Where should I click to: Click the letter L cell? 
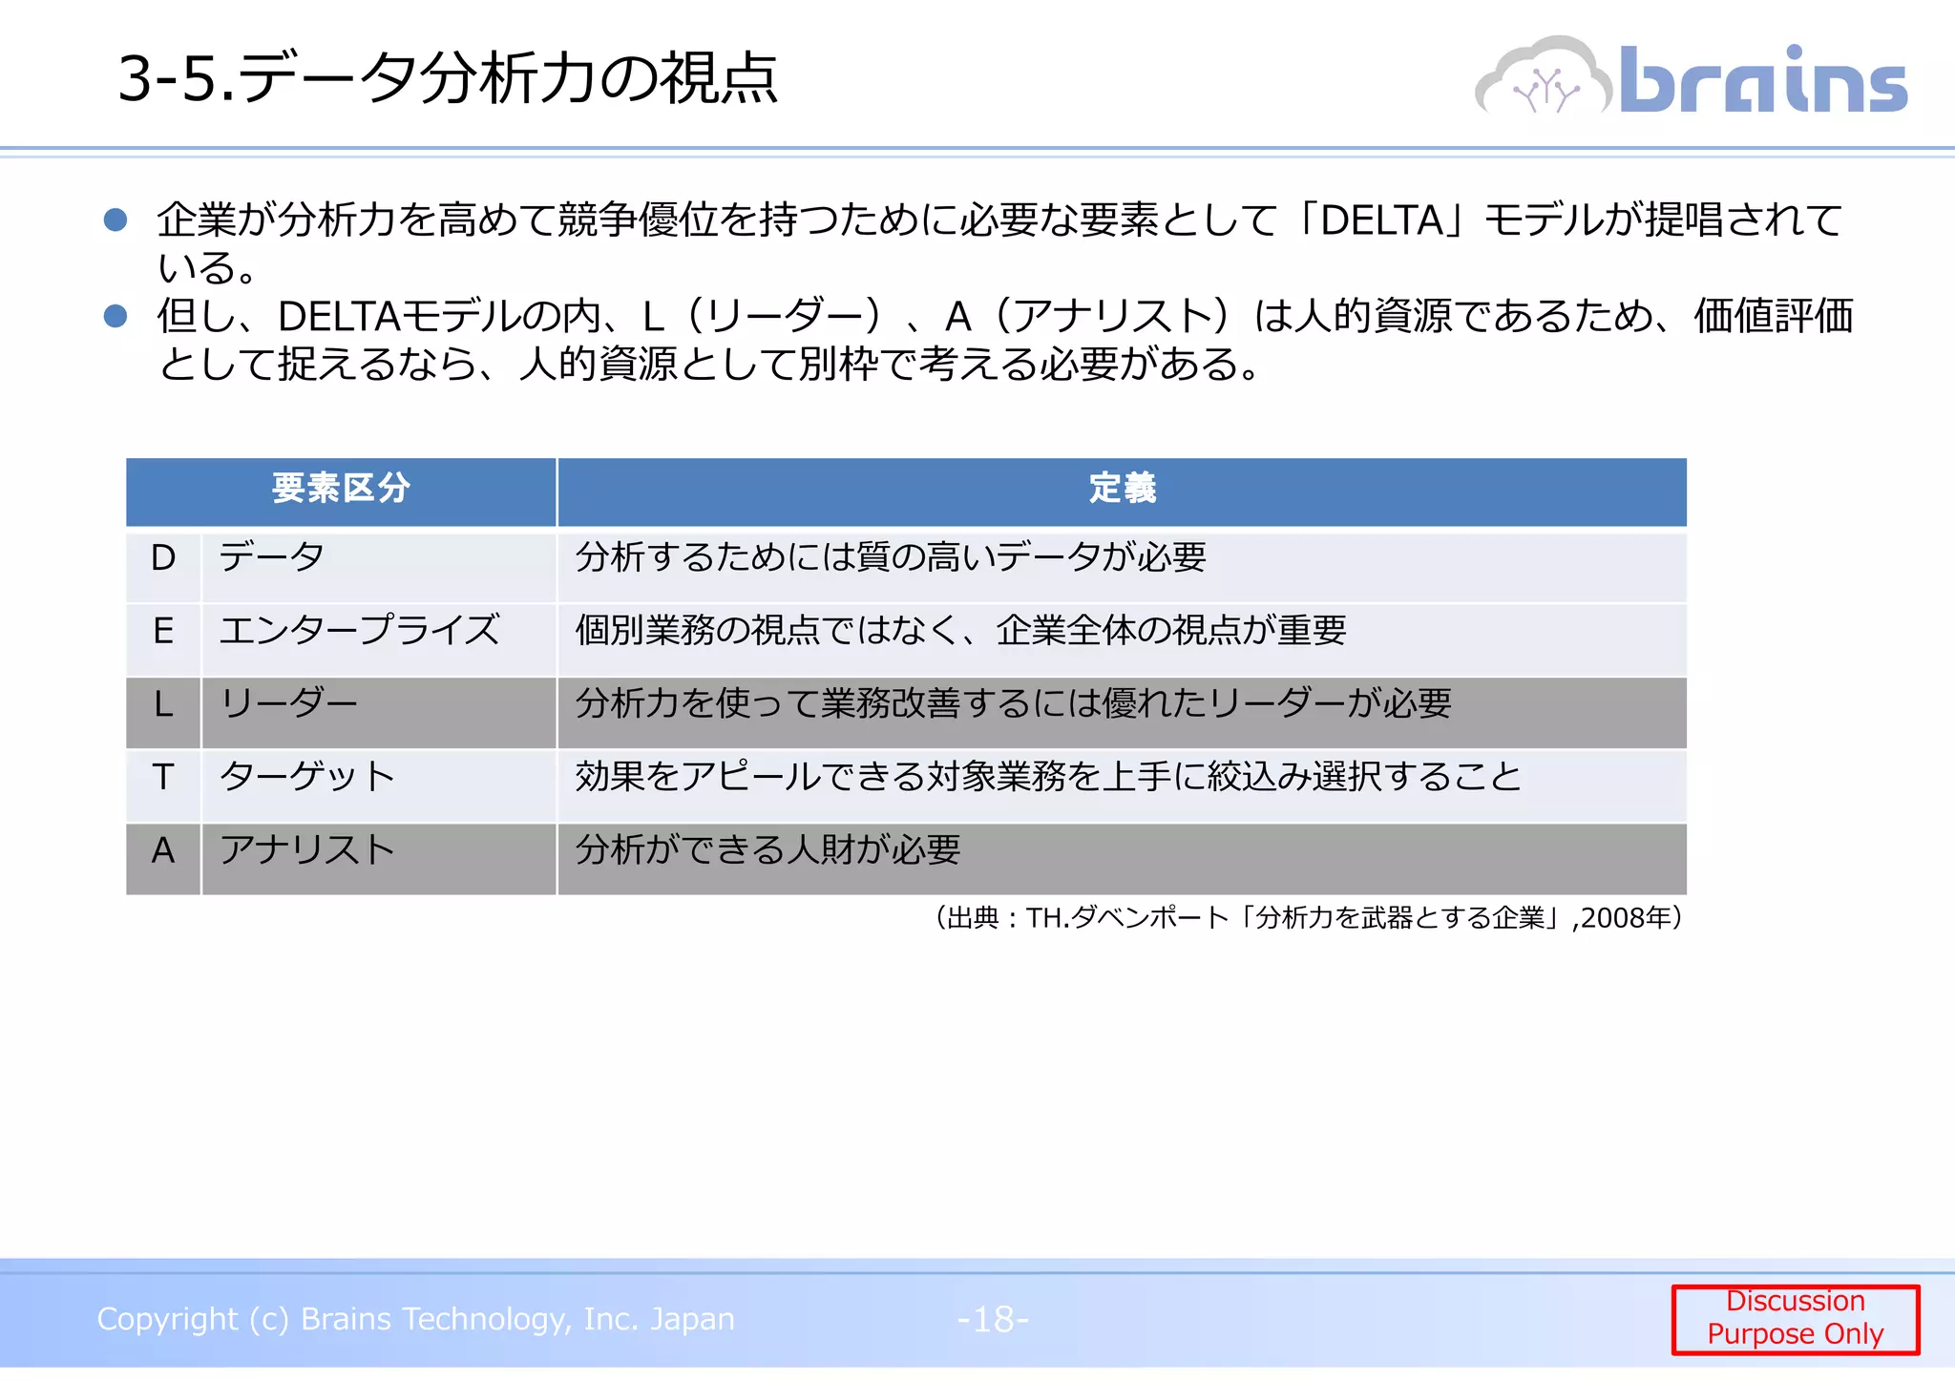(x=163, y=713)
